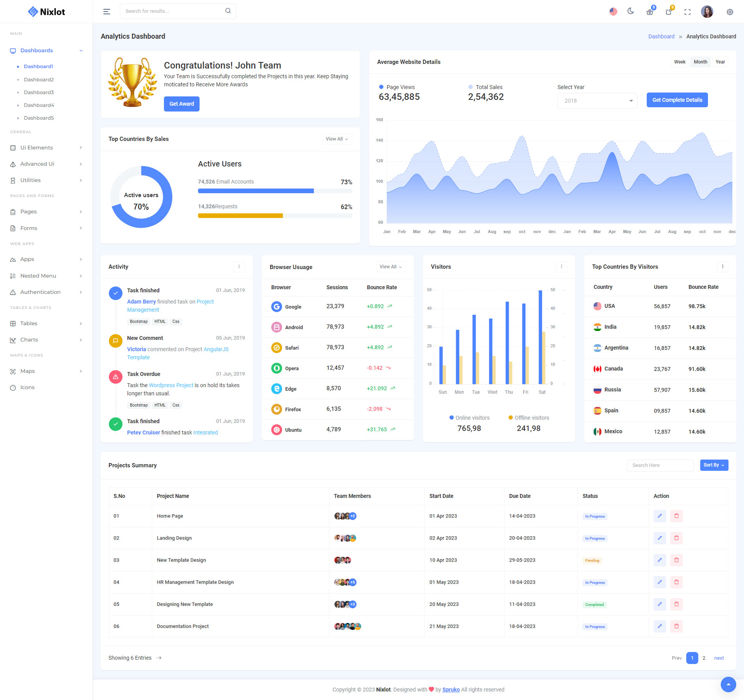The height and width of the screenshot is (700, 744).
Task: Select Dashboard3 in sidebar
Action: 39,92
